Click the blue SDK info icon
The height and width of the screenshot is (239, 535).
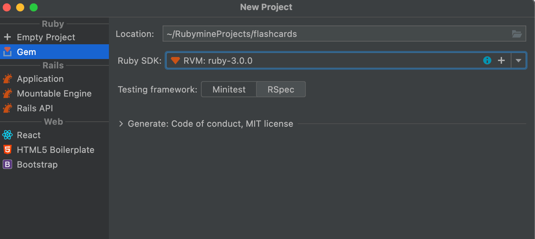pyautogui.click(x=487, y=61)
